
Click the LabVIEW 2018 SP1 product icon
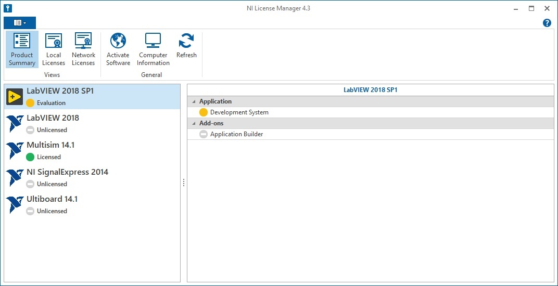pyautogui.click(x=15, y=97)
